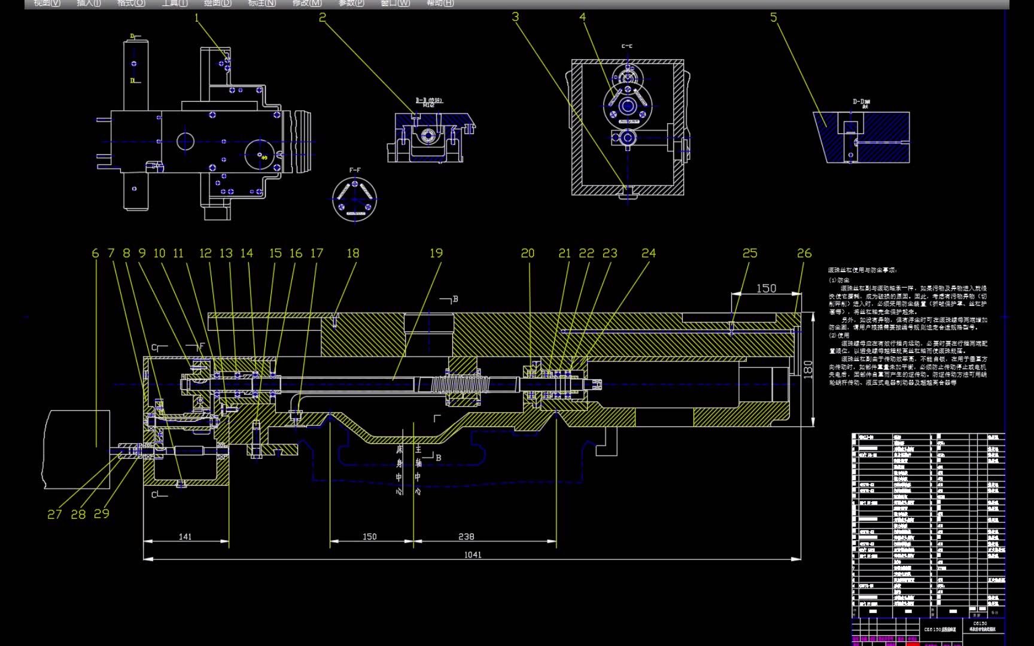Select part balloon number 21
Screen dimensions: 1034x646
click(564, 254)
